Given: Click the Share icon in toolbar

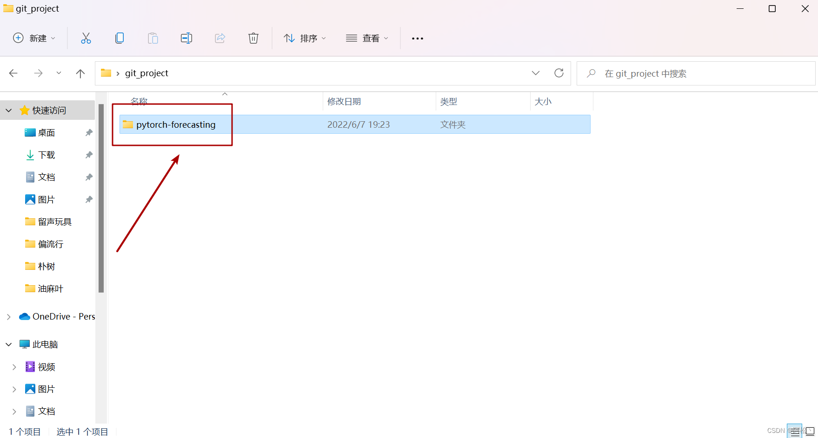Looking at the screenshot, I should pos(220,38).
